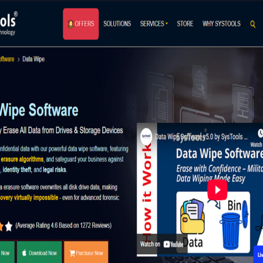
Task: Open the SysTools logo home link
Action: point(8,24)
